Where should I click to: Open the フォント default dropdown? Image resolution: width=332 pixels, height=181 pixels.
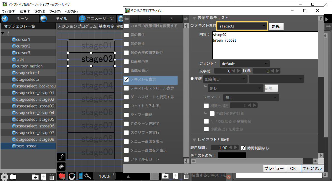[x=244, y=64]
